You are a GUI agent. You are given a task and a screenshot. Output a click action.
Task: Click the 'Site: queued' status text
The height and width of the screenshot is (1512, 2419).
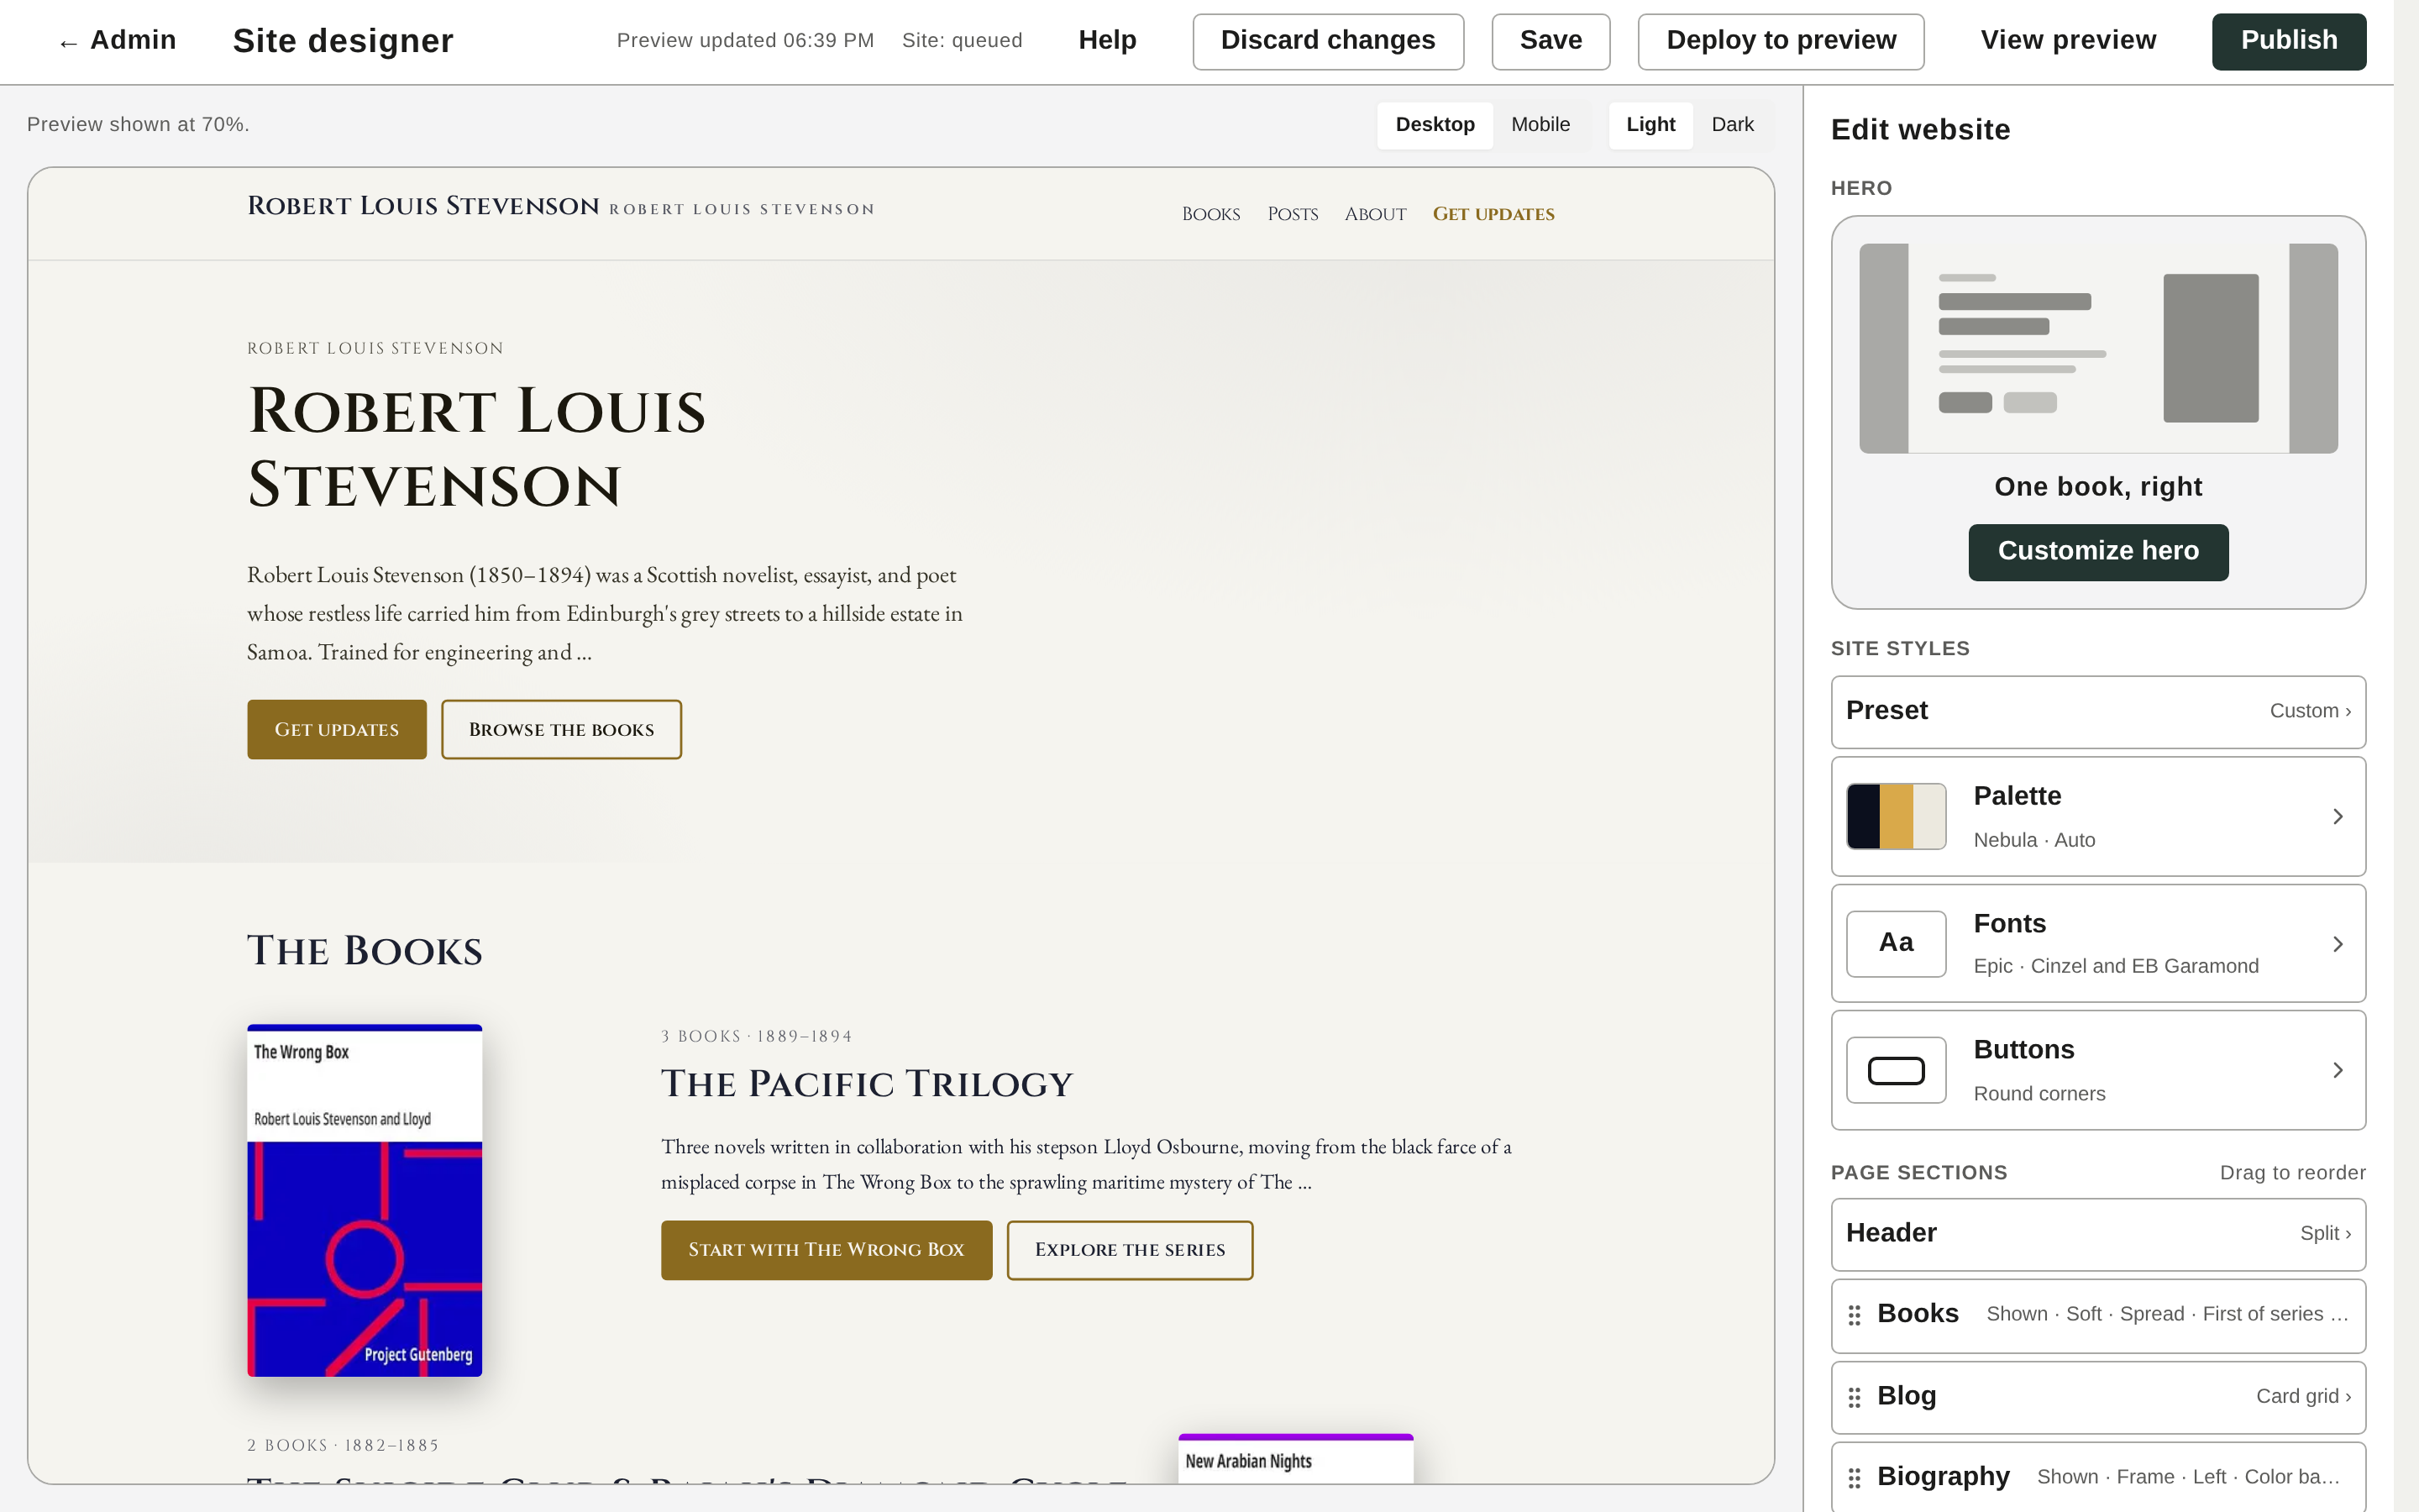pos(962,41)
